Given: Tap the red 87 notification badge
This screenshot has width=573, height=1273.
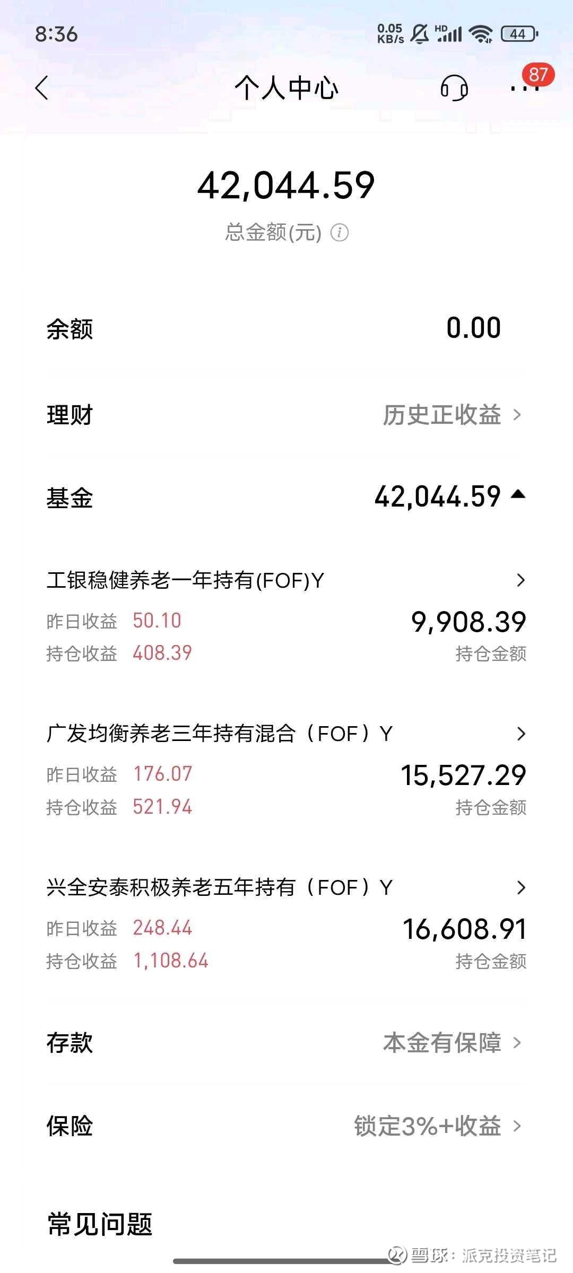Looking at the screenshot, I should pos(538,75).
